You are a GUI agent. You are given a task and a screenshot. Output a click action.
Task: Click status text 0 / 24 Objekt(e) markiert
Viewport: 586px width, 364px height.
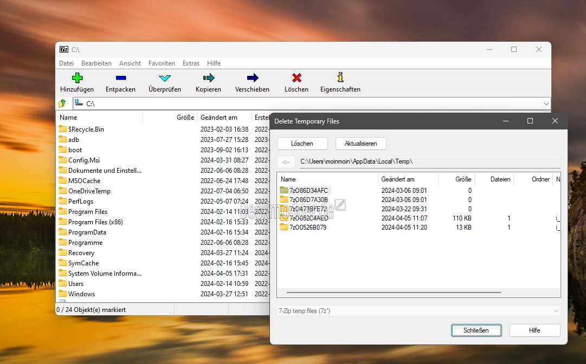pyautogui.click(x=91, y=309)
